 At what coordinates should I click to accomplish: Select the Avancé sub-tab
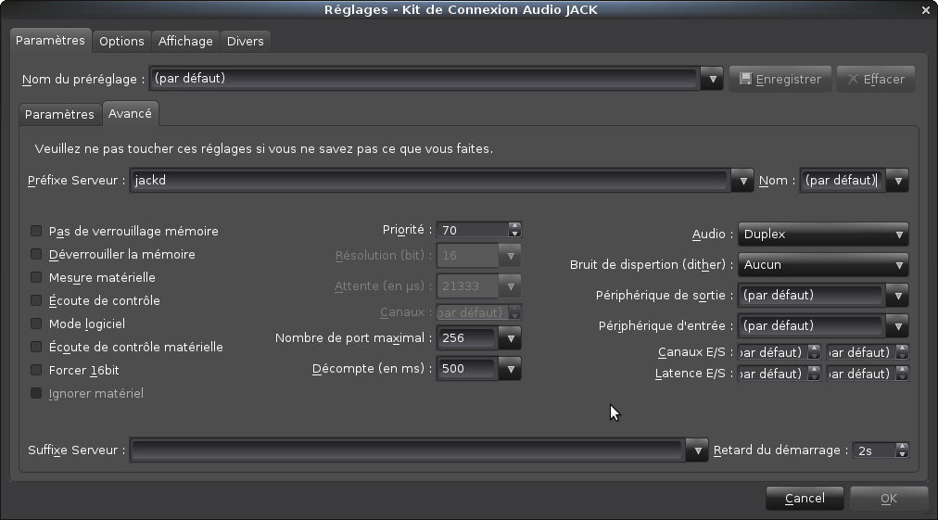[130, 114]
